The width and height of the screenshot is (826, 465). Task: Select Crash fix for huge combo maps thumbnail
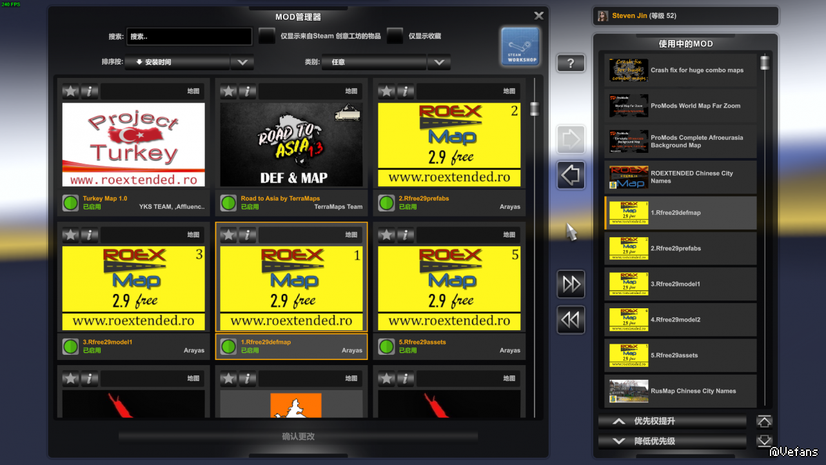(629, 70)
